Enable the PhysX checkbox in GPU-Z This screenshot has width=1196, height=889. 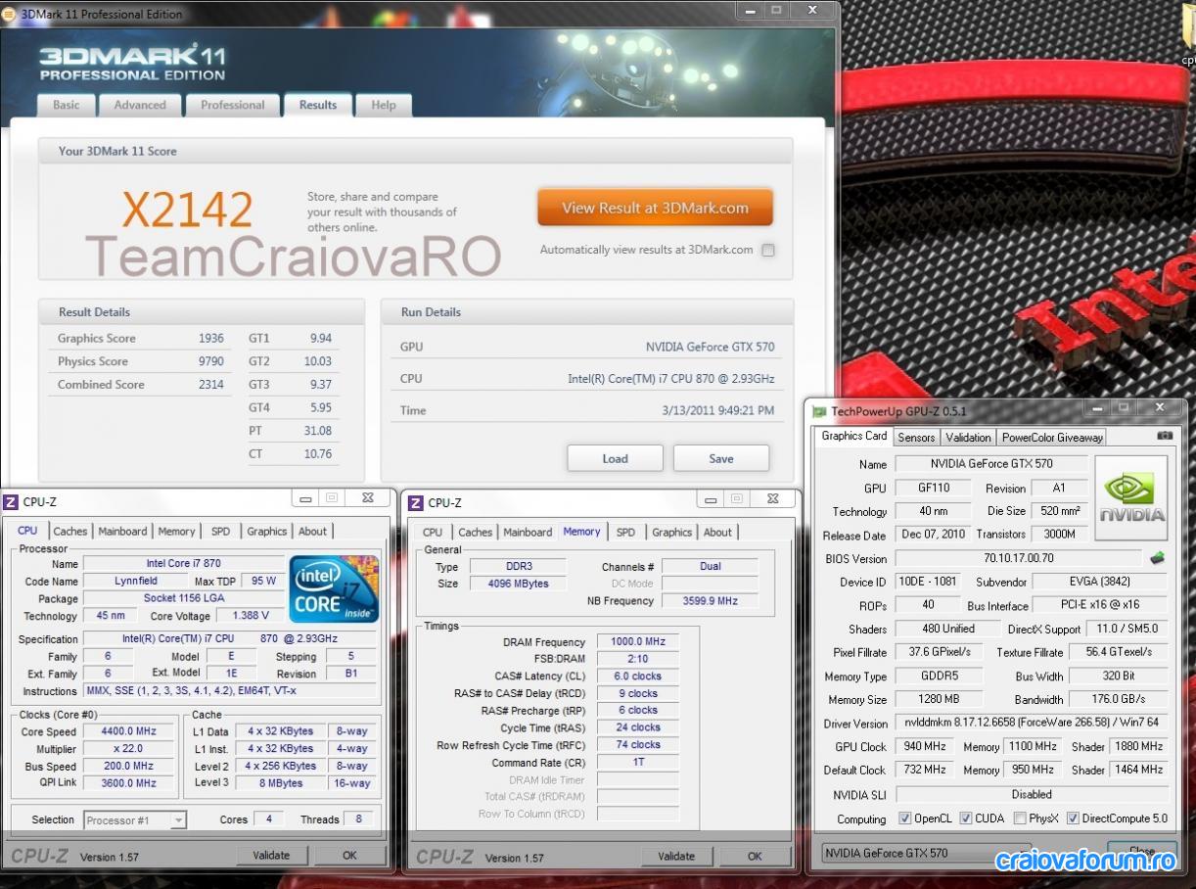click(1020, 819)
